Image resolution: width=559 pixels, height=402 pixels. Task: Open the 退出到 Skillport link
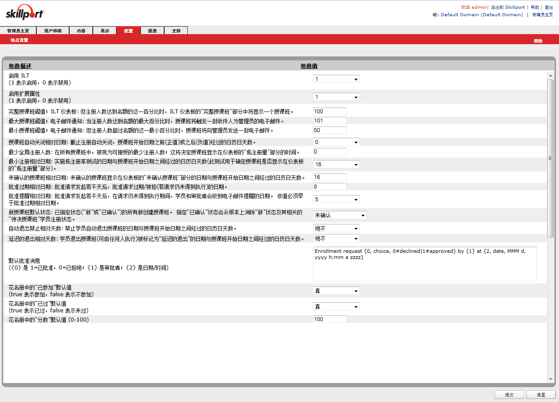coord(508,7)
